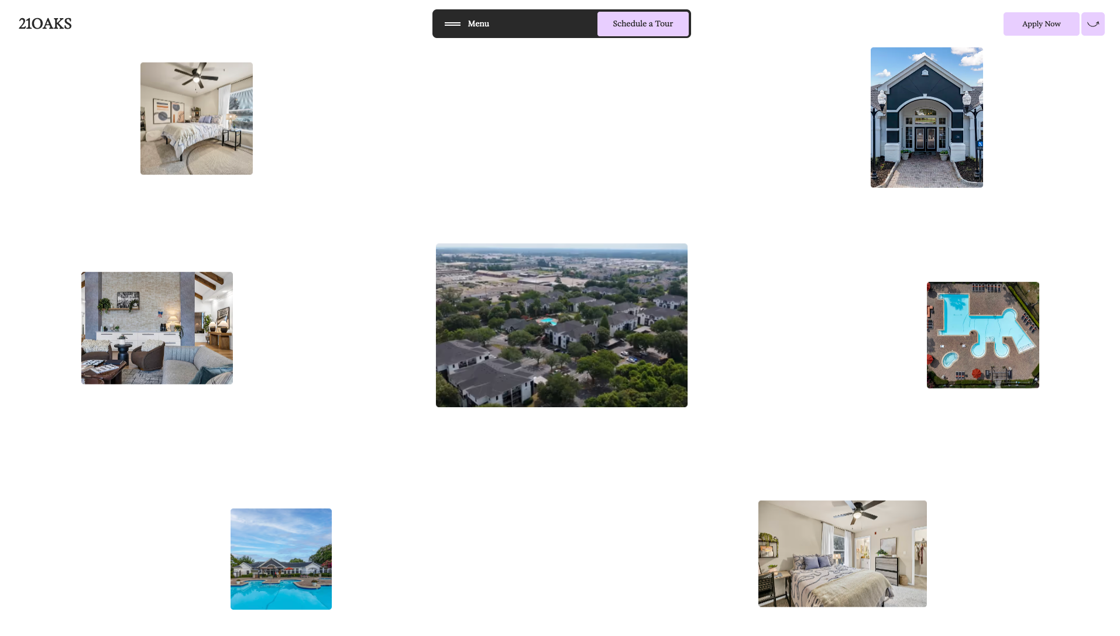Click the Apply Now button
The image size is (1120, 636).
[x=1041, y=24]
